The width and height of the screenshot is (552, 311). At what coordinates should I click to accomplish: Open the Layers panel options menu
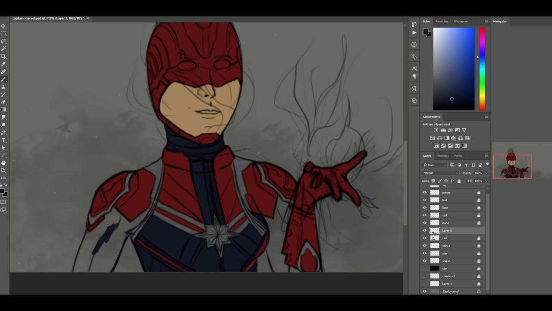(x=486, y=155)
